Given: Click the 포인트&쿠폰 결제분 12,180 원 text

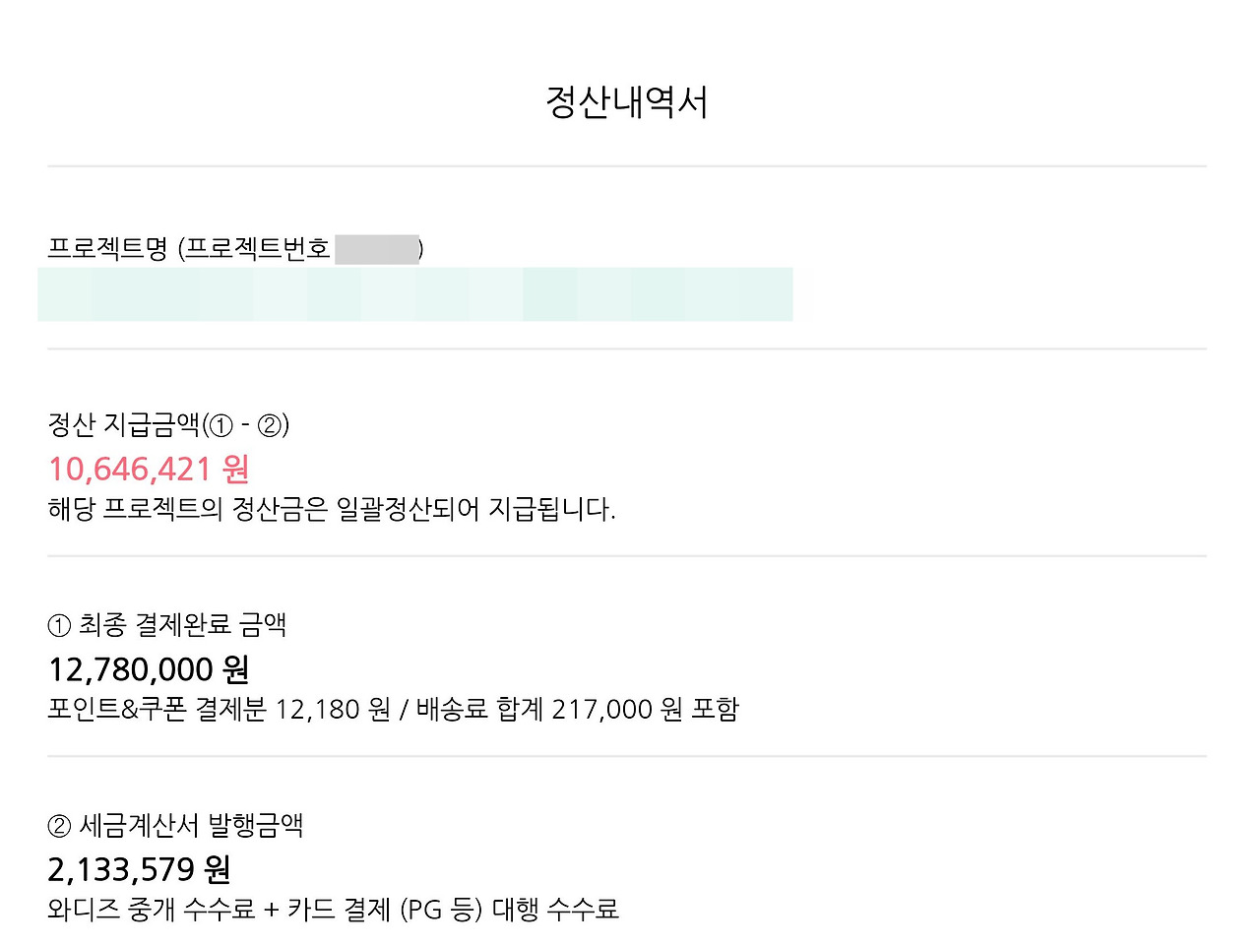Looking at the screenshot, I should point(219,710).
